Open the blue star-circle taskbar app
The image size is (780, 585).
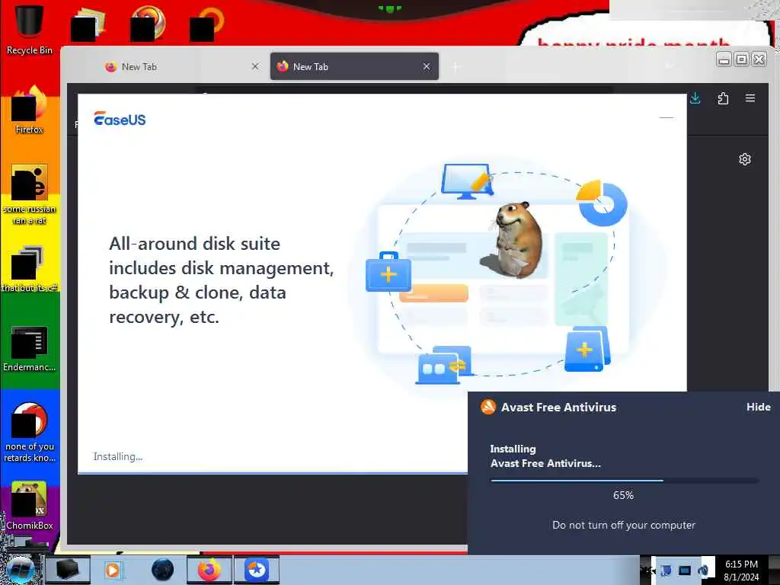[x=257, y=570]
